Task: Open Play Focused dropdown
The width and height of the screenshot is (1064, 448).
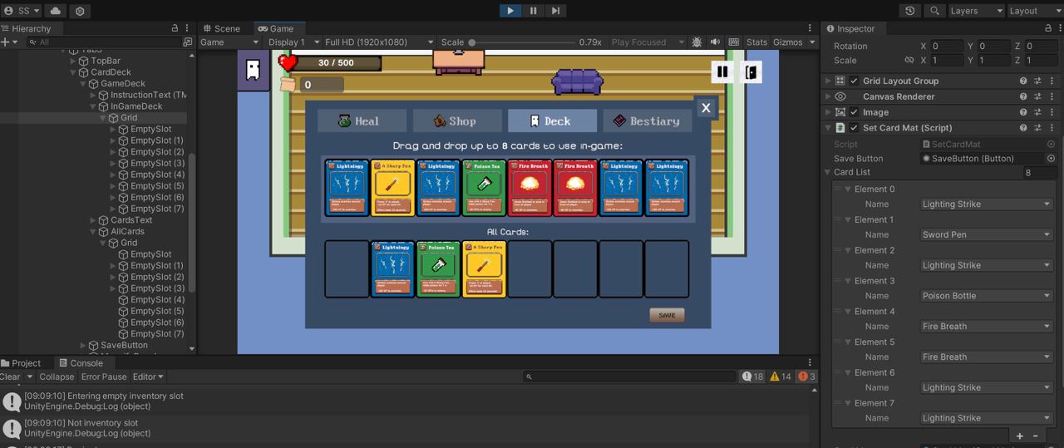Action: pos(648,42)
